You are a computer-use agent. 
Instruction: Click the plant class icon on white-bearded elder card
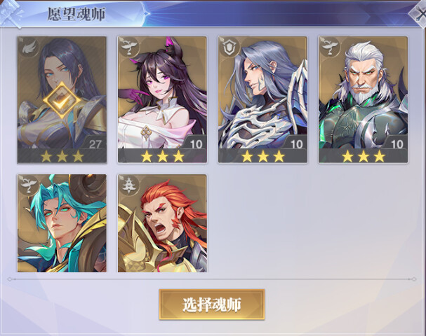[x=330, y=48]
